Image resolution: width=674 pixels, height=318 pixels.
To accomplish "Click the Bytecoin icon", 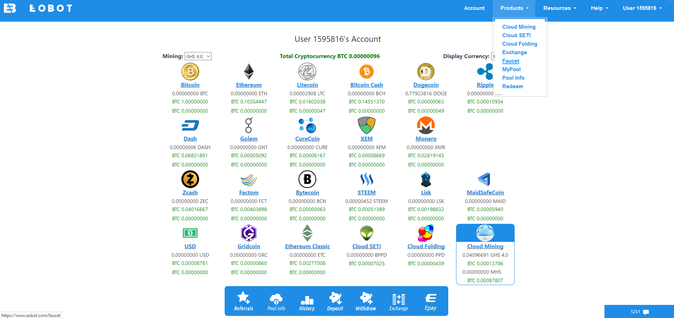I will point(307,179).
